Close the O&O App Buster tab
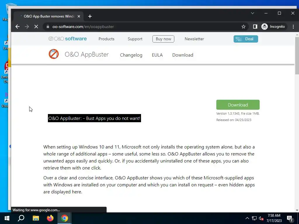The width and height of the screenshot is (299, 224). point(79,16)
